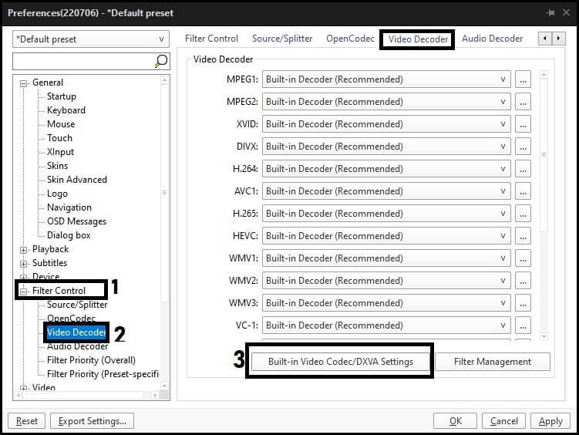579x435 pixels.
Task: Select the Video Decoder tab
Action: [418, 39]
